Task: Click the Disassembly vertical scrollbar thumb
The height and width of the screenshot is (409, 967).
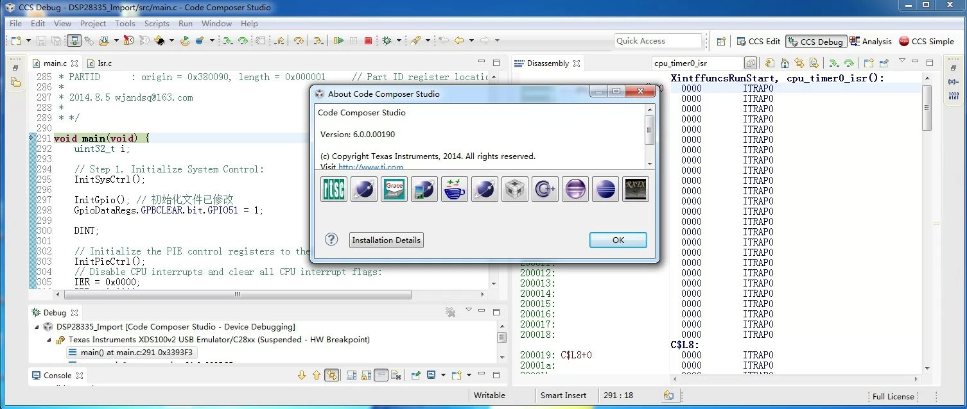Action: [926, 108]
